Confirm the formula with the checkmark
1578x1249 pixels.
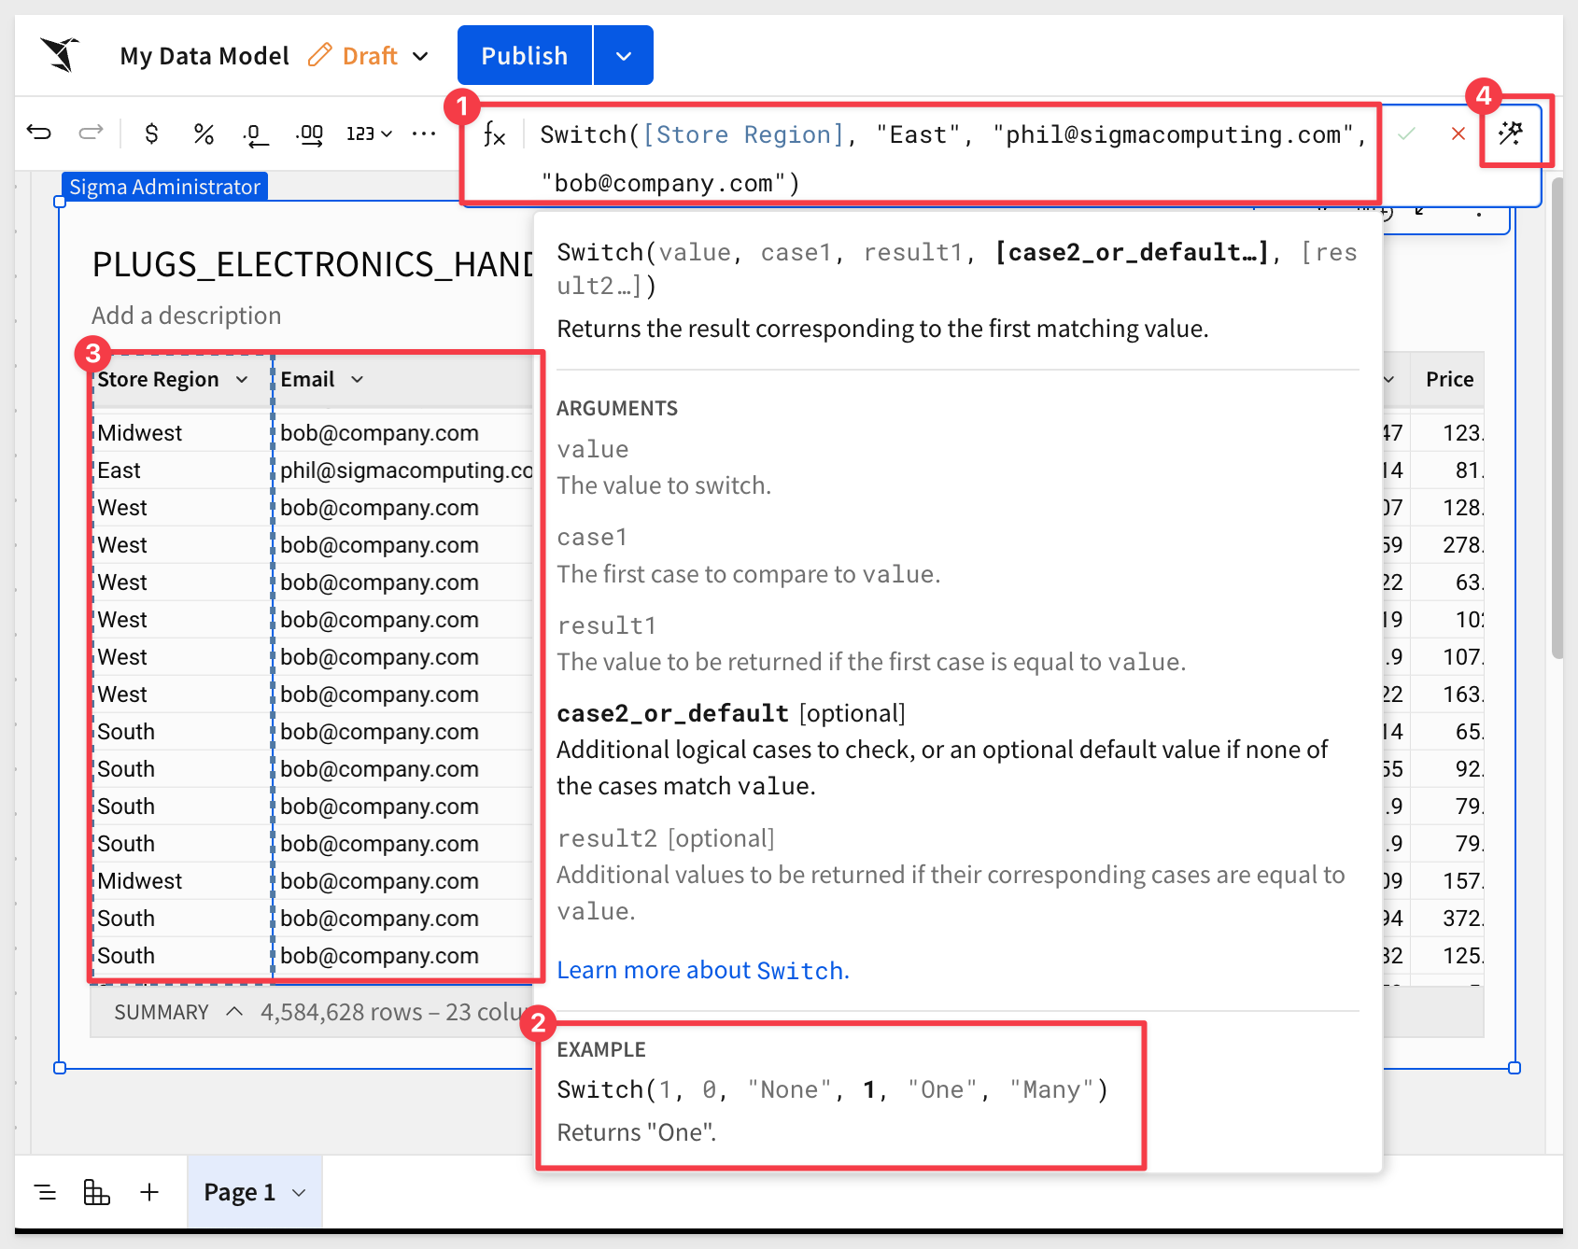click(1406, 133)
